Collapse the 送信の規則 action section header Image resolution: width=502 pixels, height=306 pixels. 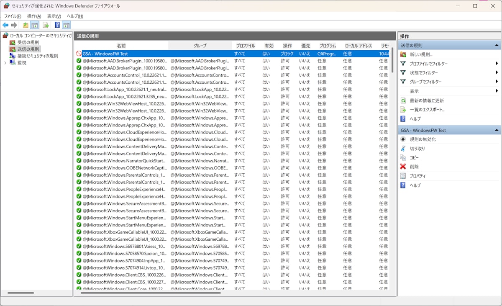(x=497, y=45)
